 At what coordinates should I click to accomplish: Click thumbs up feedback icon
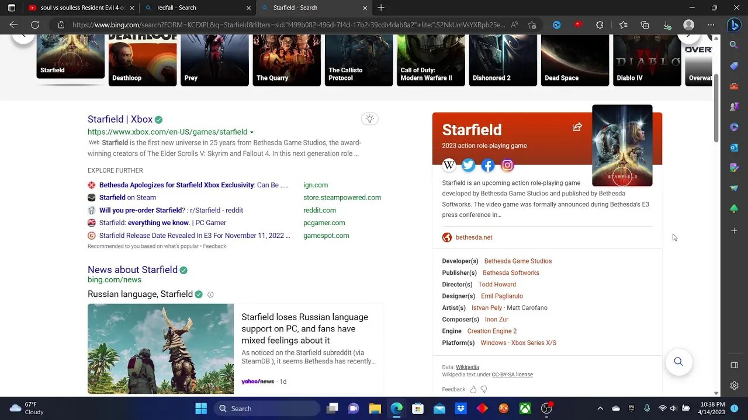473,389
